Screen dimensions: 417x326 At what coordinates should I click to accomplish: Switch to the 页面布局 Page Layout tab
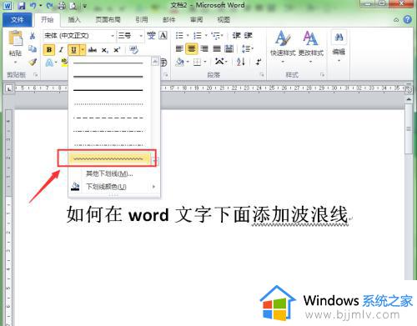pos(108,20)
